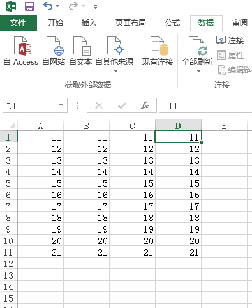
Task: Open 现有连接 existing connections
Action: 158,51
